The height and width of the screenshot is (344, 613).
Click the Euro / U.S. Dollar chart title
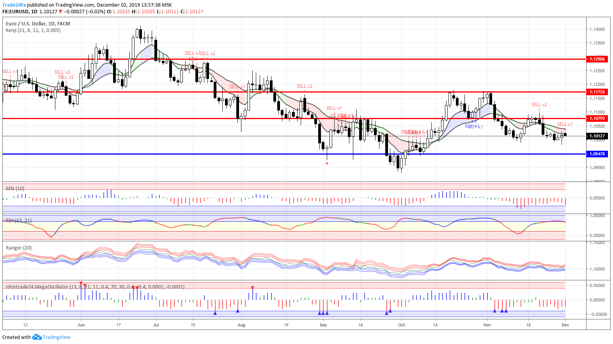[x=38, y=24]
